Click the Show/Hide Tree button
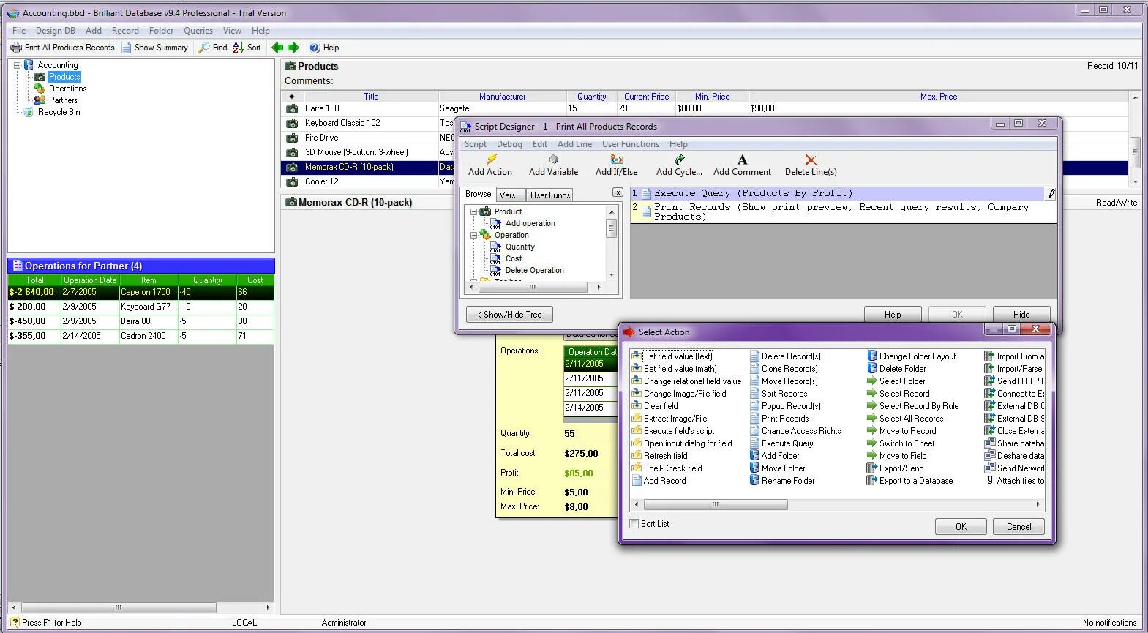Viewport: 1148px width, 633px height. pos(509,315)
